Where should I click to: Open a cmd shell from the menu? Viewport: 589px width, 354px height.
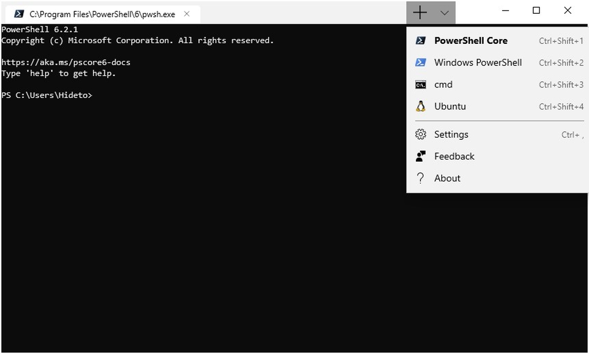pyautogui.click(x=443, y=84)
